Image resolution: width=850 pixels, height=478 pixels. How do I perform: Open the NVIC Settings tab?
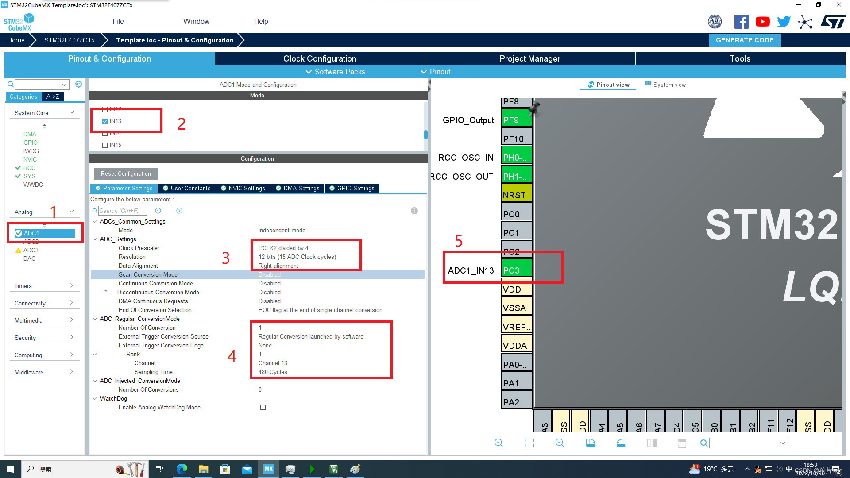243,188
